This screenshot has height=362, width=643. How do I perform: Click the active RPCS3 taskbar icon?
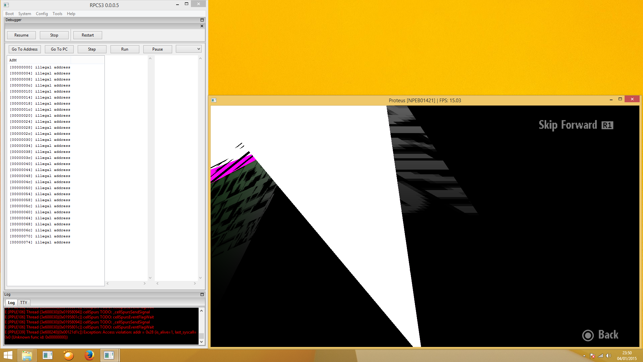click(110, 355)
